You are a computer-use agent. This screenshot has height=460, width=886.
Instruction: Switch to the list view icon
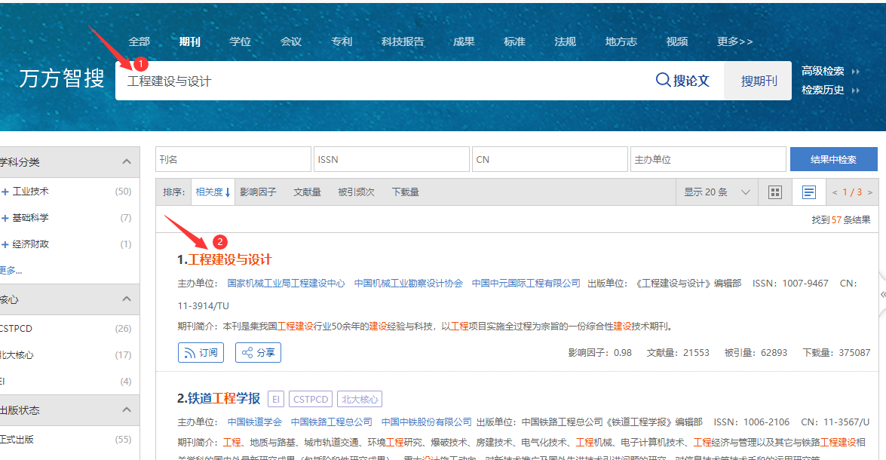click(809, 192)
